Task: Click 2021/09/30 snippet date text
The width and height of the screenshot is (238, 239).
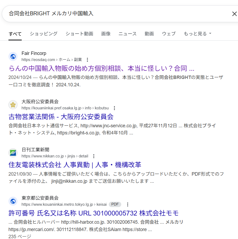Action: tap(20, 174)
